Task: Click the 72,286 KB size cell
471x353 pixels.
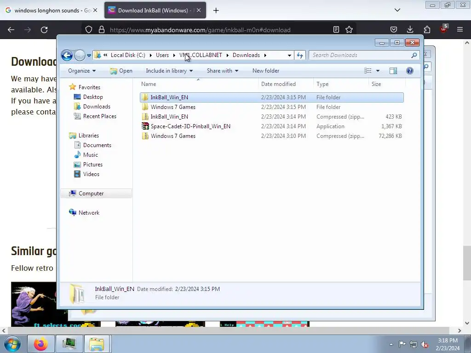Action: point(390,136)
